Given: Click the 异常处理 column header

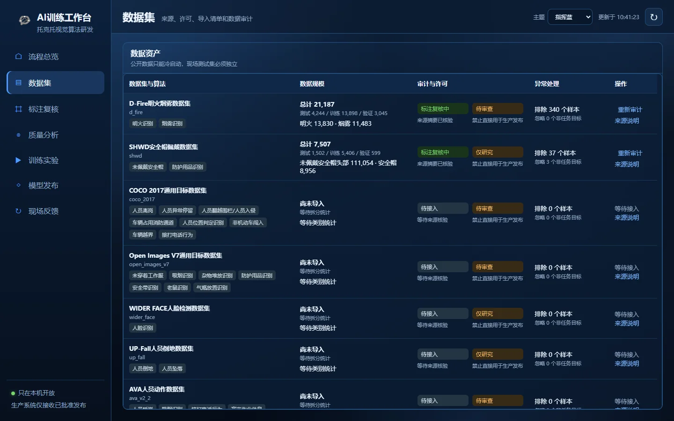Looking at the screenshot, I should pos(547,84).
